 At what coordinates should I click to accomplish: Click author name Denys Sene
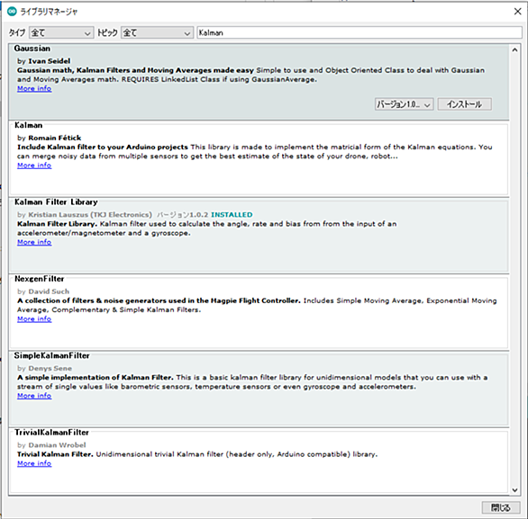point(50,368)
